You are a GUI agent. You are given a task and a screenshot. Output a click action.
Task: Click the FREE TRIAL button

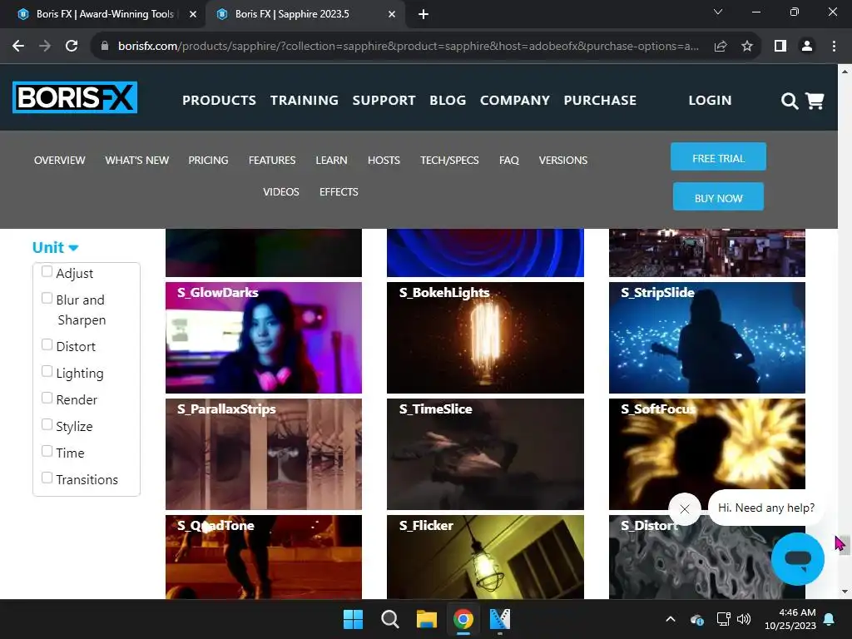point(718,157)
